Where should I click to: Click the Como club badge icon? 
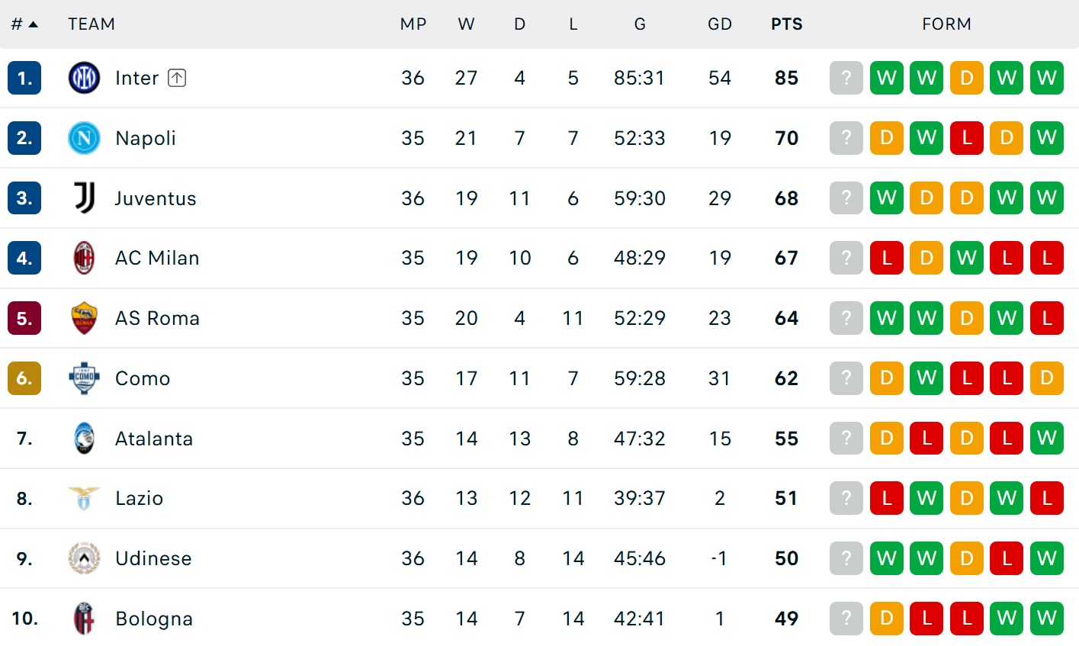[84, 378]
